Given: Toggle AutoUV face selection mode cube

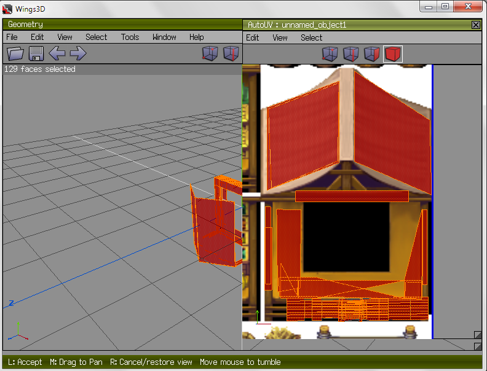Looking at the screenshot, I should (371, 54).
